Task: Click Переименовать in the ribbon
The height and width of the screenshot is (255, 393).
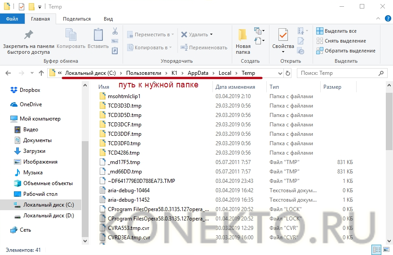Action: pos(204,48)
